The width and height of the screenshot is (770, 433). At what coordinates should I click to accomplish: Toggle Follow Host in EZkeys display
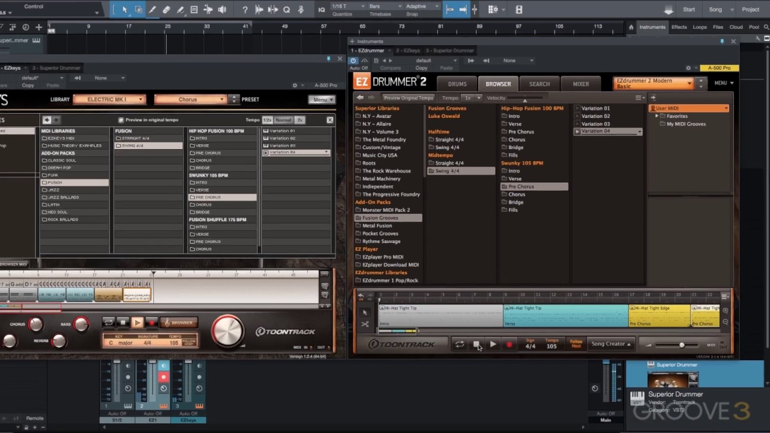(189, 342)
